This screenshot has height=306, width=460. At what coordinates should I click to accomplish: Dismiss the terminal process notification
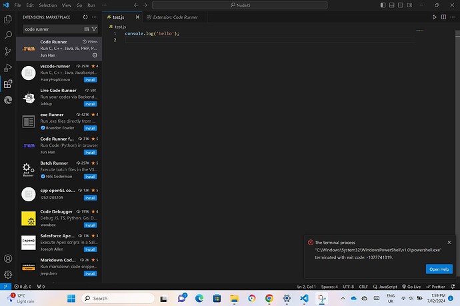[x=449, y=243]
